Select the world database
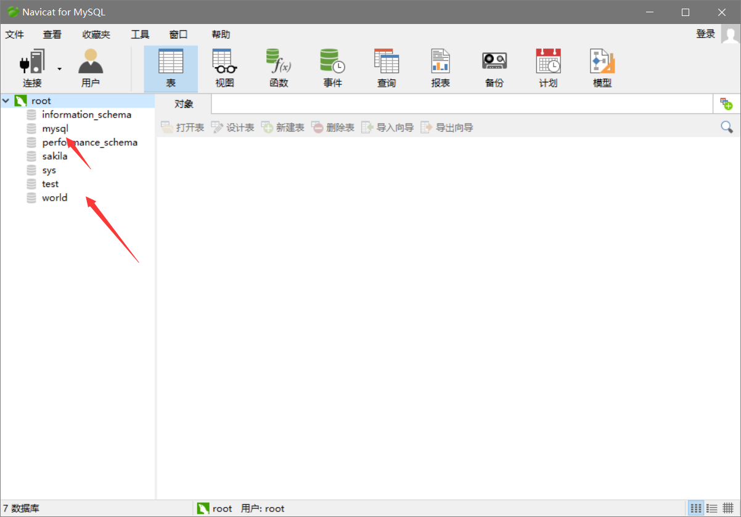The image size is (741, 517). coord(55,198)
